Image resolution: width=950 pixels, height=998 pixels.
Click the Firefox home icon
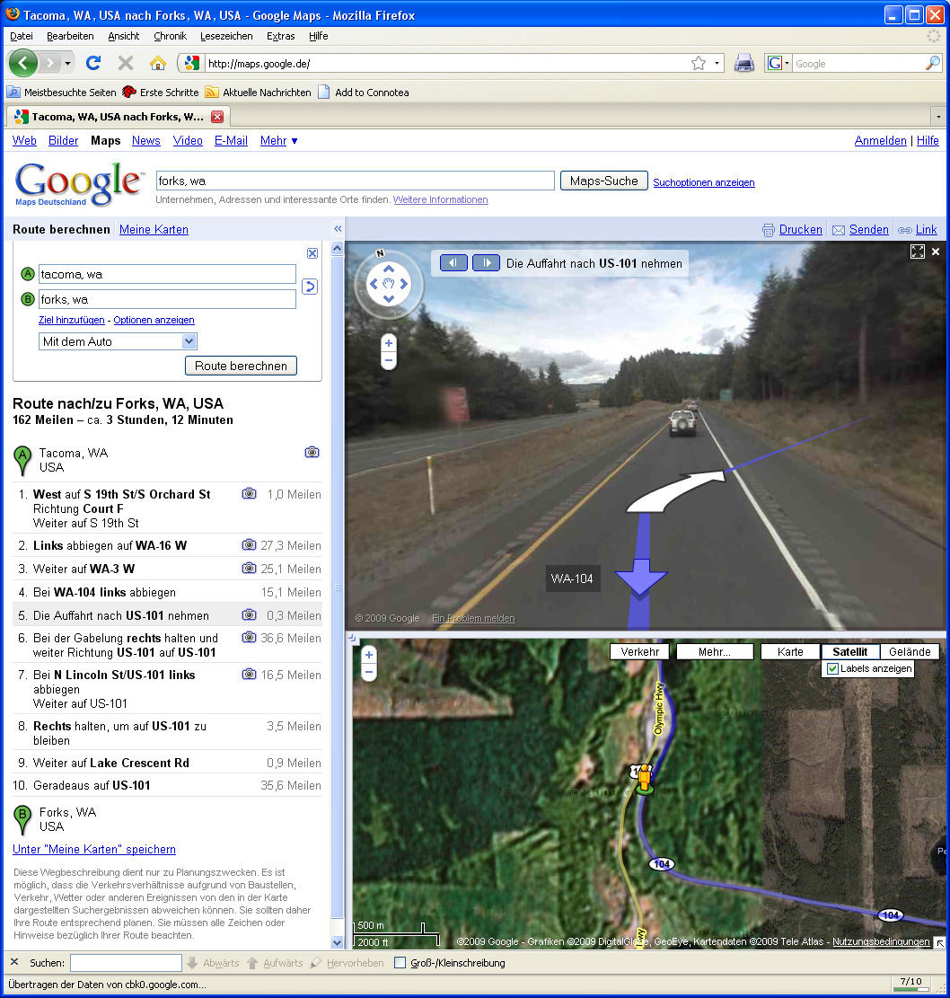pos(157,63)
